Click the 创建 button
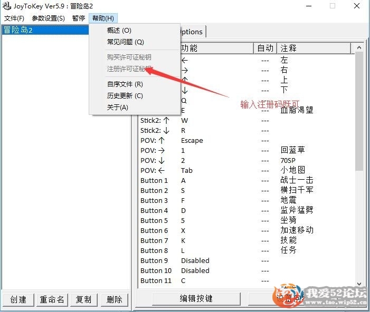Viewport: 370px width, 312px height. pyautogui.click(x=18, y=300)
